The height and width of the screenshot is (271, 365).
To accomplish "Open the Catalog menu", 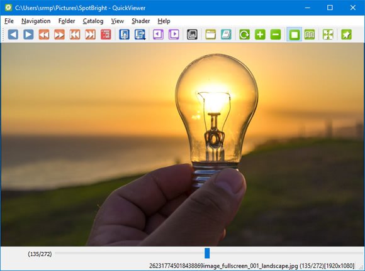I will (x=93, y=21).
